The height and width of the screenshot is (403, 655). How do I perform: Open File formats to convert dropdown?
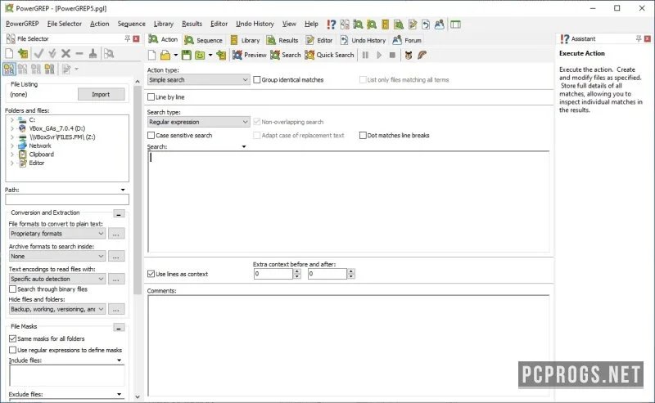[x=56, y=234]
